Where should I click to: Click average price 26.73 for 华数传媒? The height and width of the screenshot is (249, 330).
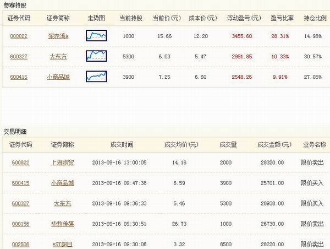point(179,224)
